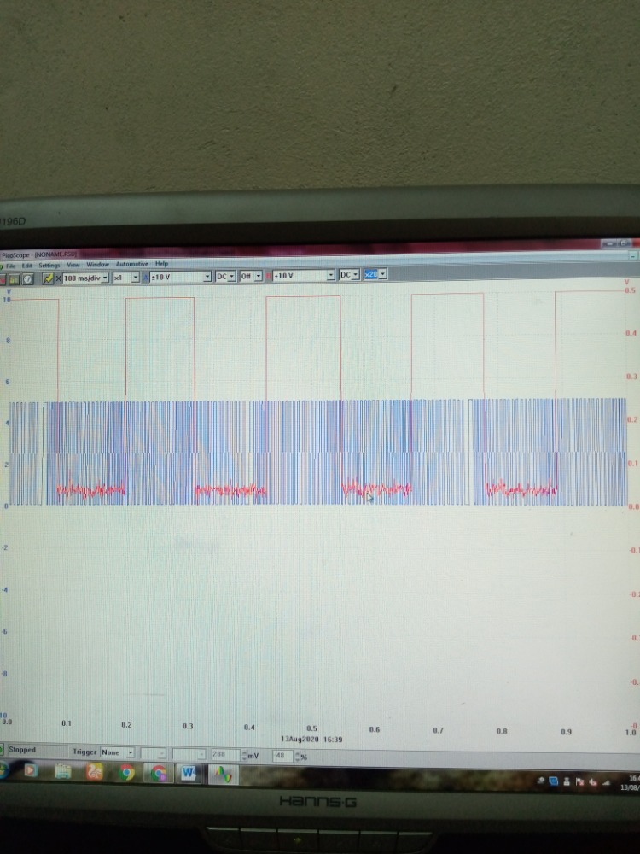Open channel B ±10 V range dropdown

coord(304,276)
